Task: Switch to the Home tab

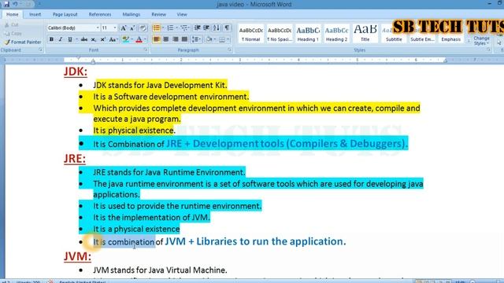Action: pos(13,14)
